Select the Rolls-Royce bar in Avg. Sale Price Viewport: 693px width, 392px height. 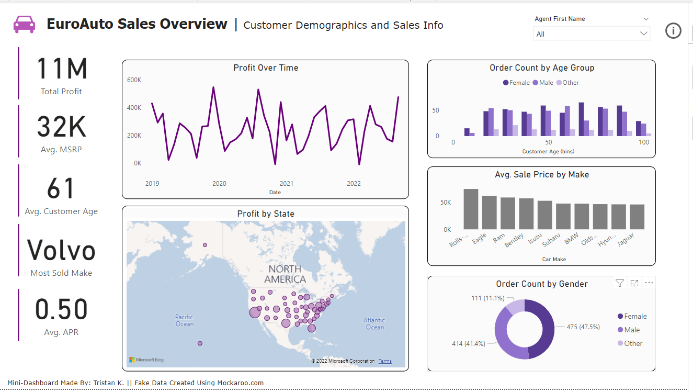pyautogui.click(x=471, y=209)
